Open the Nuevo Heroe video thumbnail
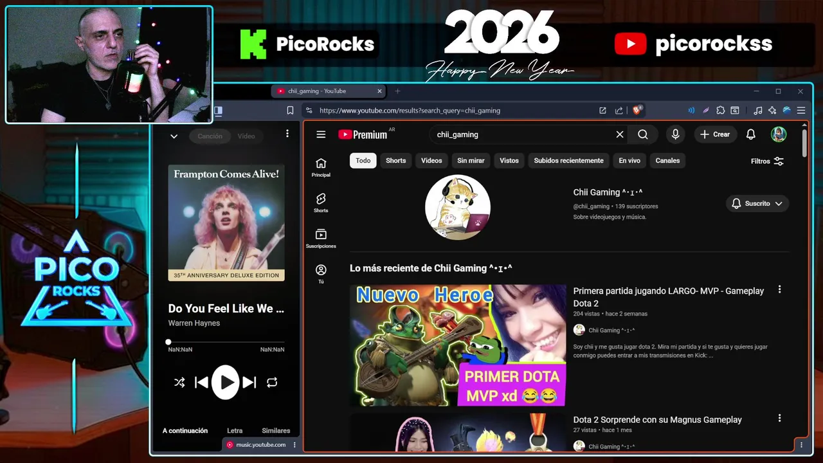Image resolution: width=823 pixels, height=463 pixels. click(458, 345)
